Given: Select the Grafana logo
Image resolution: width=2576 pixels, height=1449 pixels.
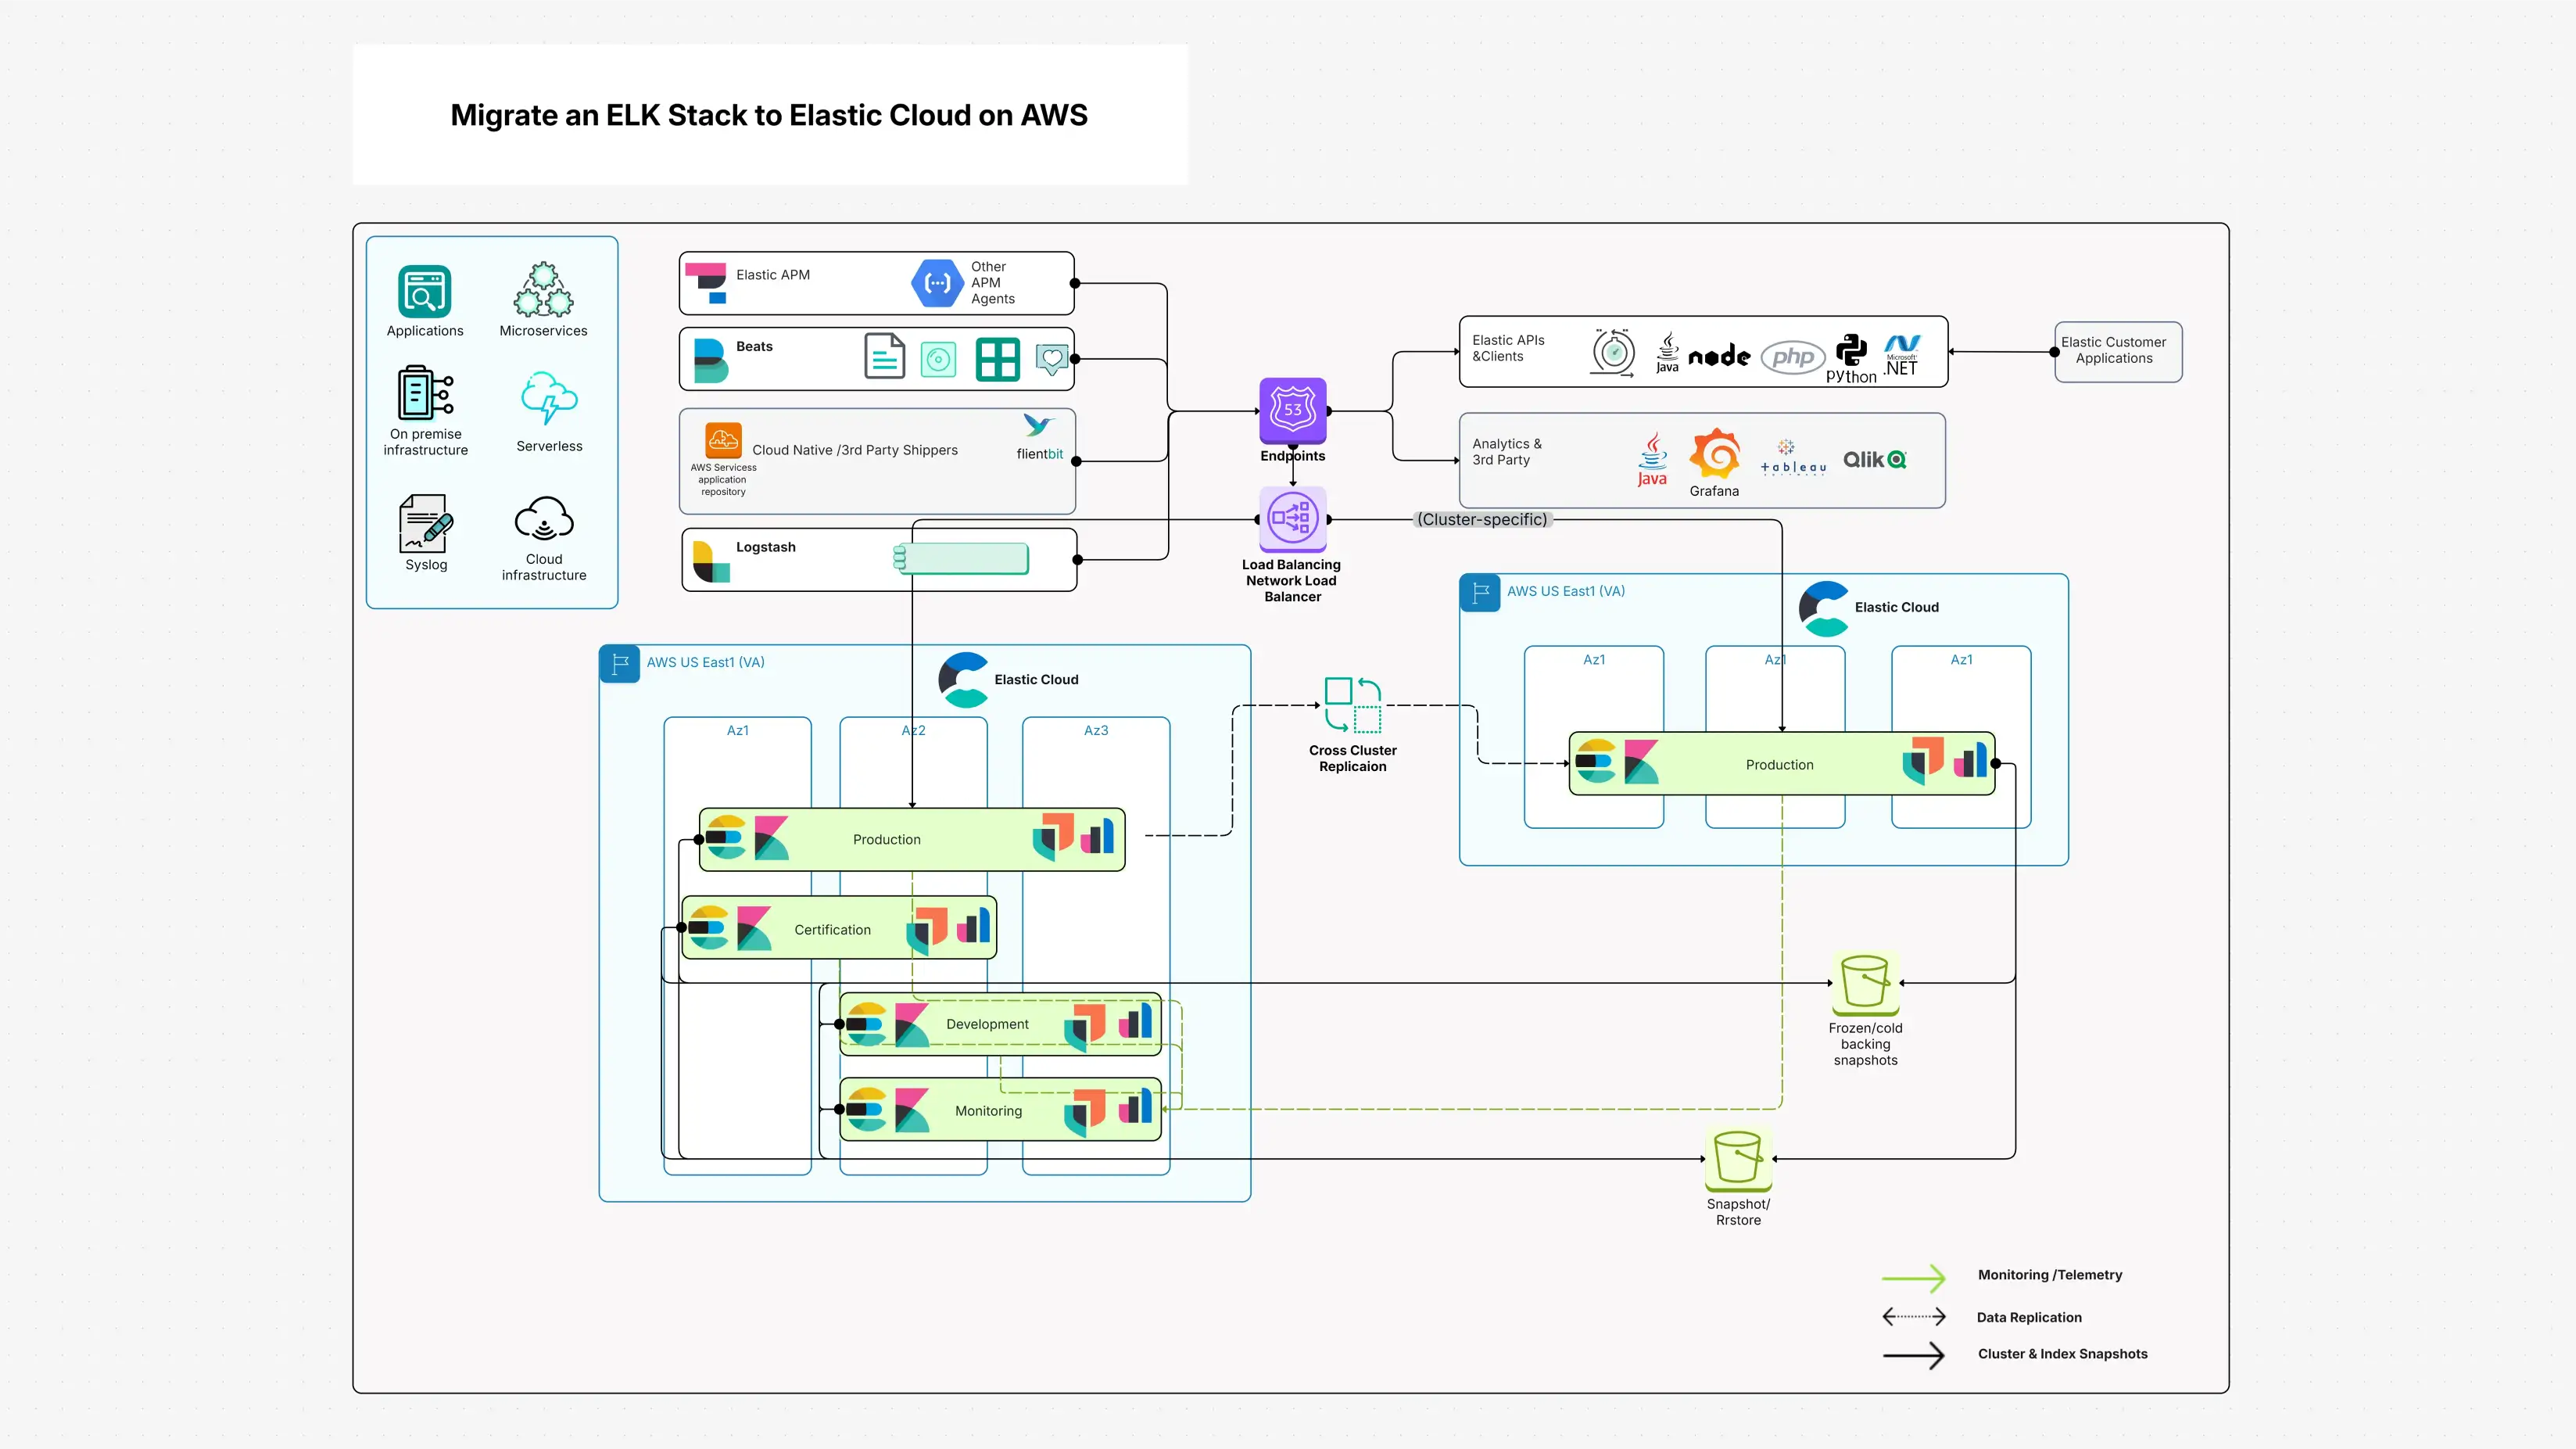Looking at the screenshot, I should click(x=1714, y=456).
